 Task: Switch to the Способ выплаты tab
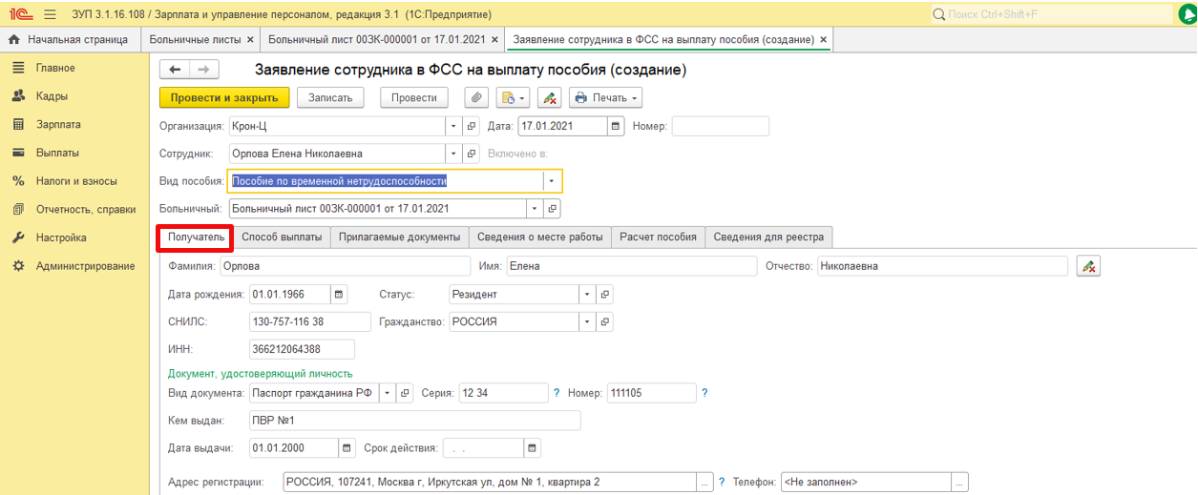pyautogui.click(x=282, y=237)
